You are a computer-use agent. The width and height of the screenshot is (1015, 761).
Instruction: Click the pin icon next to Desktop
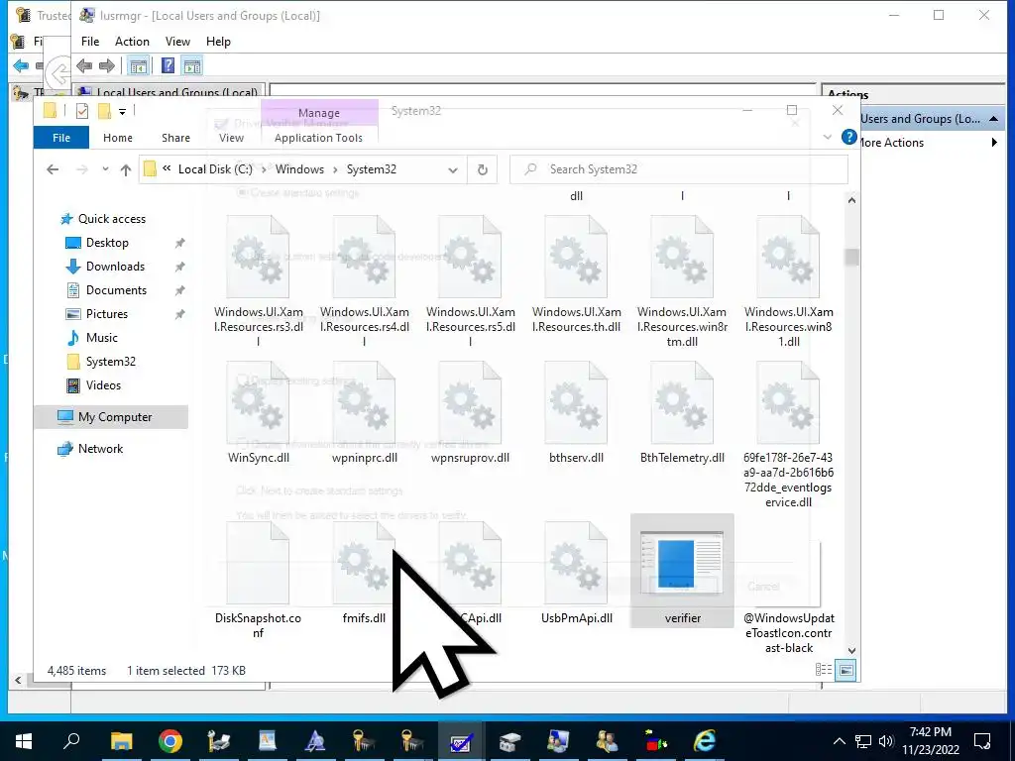click(x=180, y=244)
